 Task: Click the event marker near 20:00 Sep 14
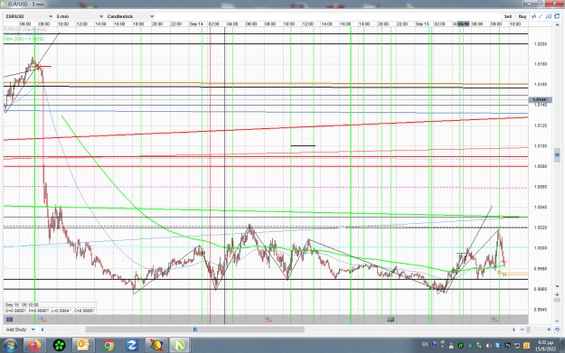(x=391, y=320)
